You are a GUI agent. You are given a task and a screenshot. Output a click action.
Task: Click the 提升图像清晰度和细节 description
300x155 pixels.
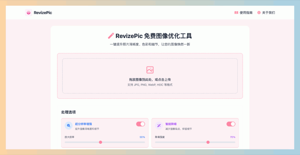(87, 129)
